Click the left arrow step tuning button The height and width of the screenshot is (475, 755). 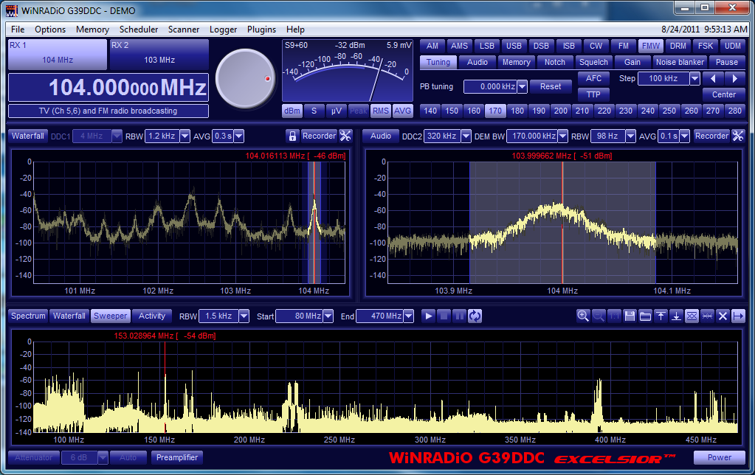(x=712, y=78)
